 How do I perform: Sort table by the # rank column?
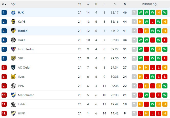click(4, 4)
